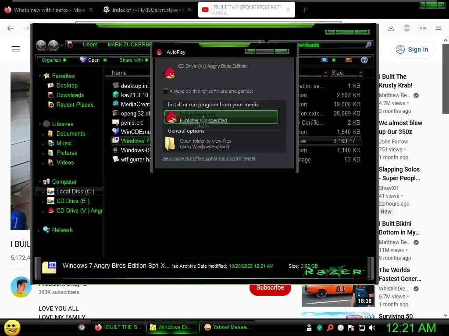The image size is (449, 336).
Task: Open Firefox downloads panel icon
Action: [391, 28]
